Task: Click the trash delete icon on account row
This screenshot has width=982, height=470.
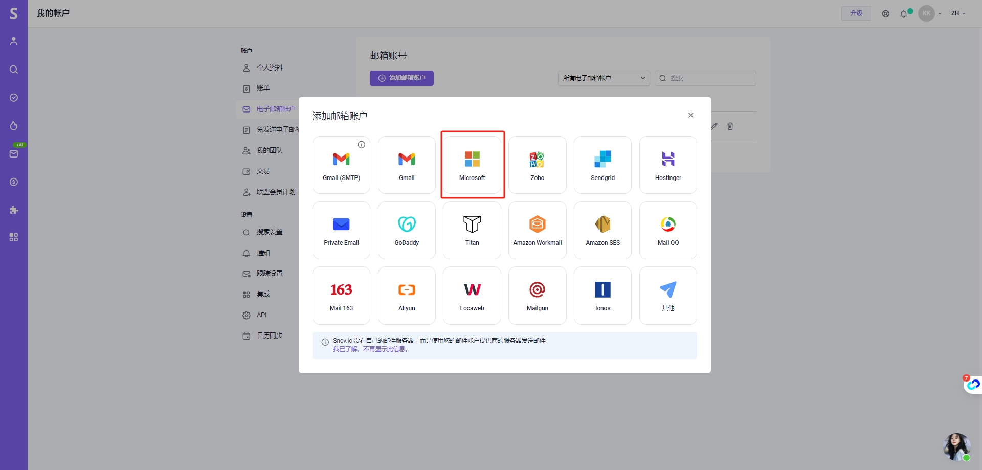Action: click(x=730, y=126)
